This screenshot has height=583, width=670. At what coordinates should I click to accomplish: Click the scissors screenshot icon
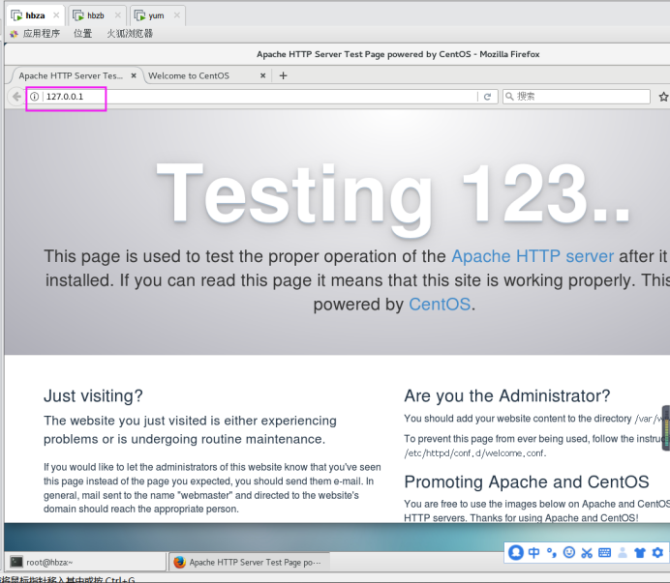(x=587, y=553)
